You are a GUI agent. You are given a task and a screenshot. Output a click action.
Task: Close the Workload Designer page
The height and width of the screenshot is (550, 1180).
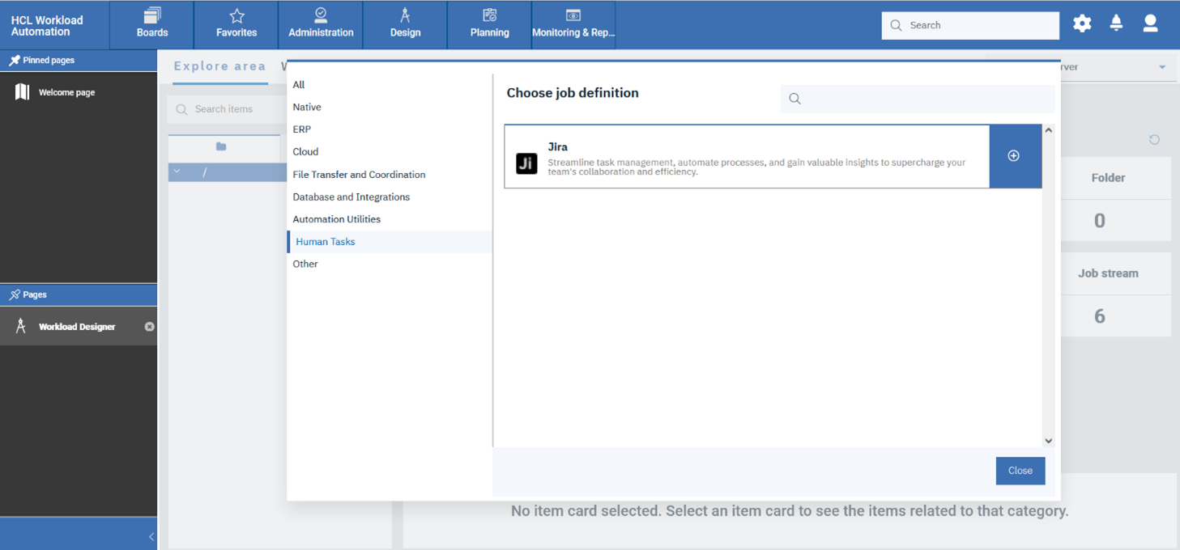coord(149,327)
